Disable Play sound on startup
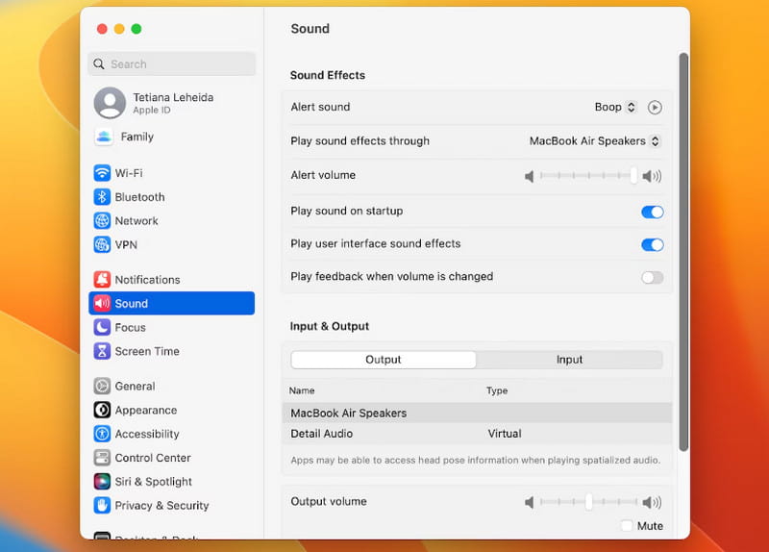 652,212
